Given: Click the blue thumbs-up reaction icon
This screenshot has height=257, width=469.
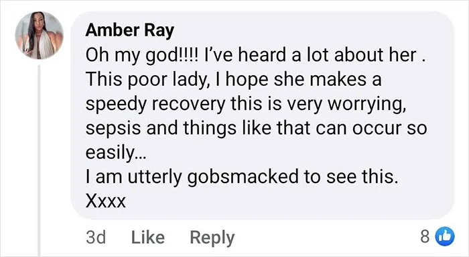Looking at the screenshot, I should coord(445,237).
